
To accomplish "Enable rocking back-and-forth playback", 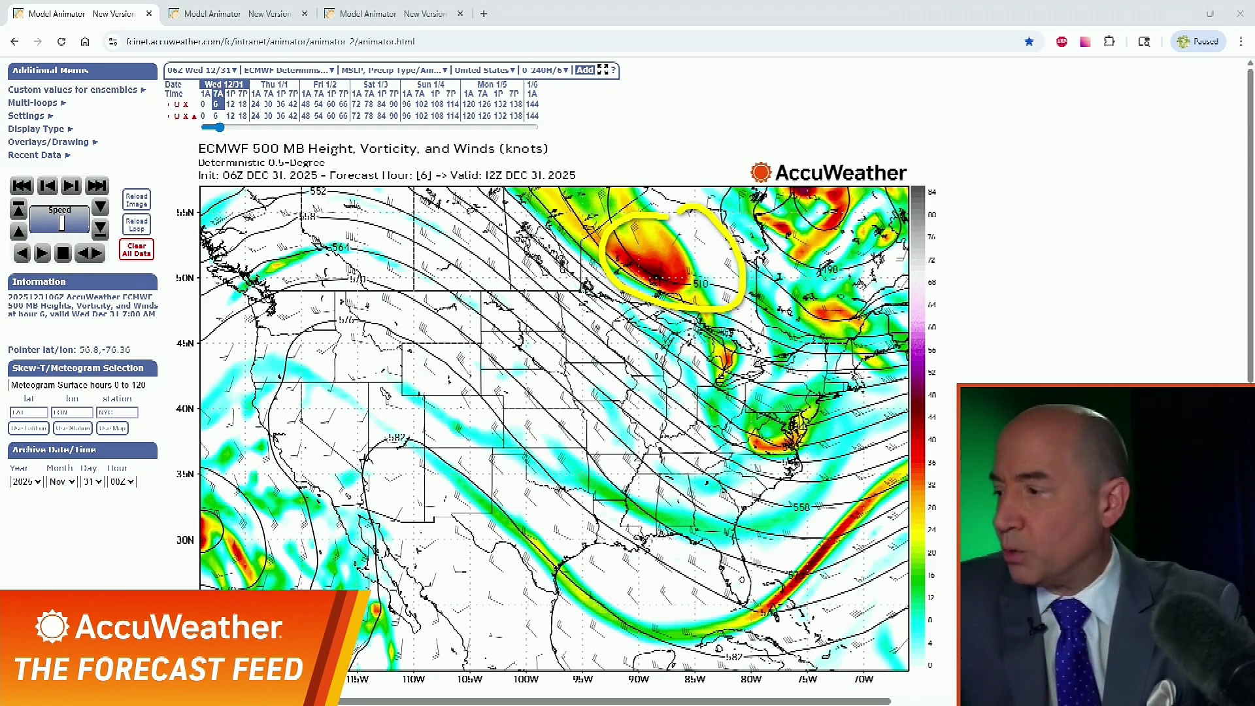I will click(90, 253).
